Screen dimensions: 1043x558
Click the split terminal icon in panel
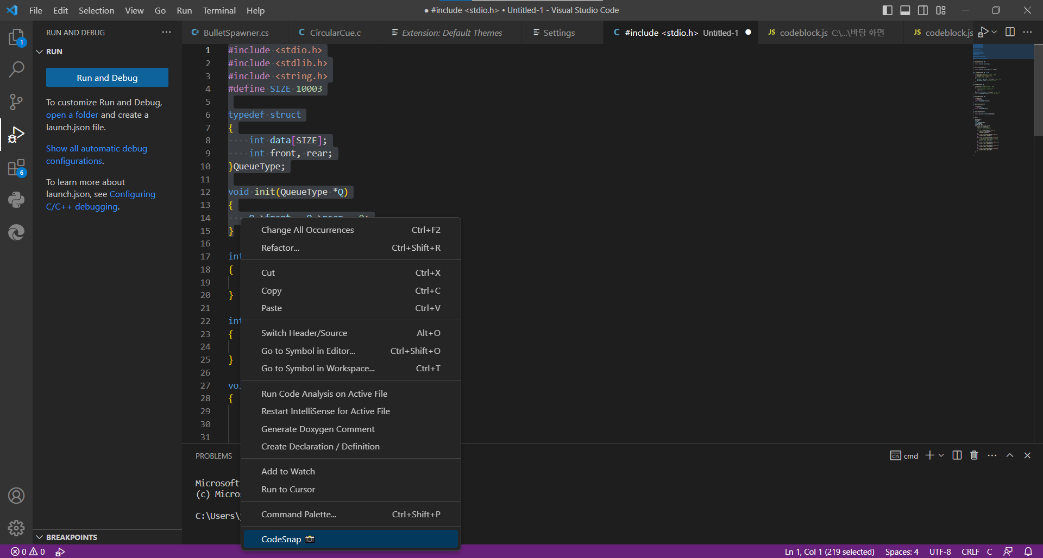(956, 455)
